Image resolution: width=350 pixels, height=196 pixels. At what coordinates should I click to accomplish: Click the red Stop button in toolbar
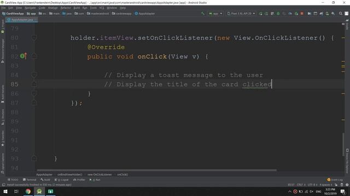[x=302, y=14]
